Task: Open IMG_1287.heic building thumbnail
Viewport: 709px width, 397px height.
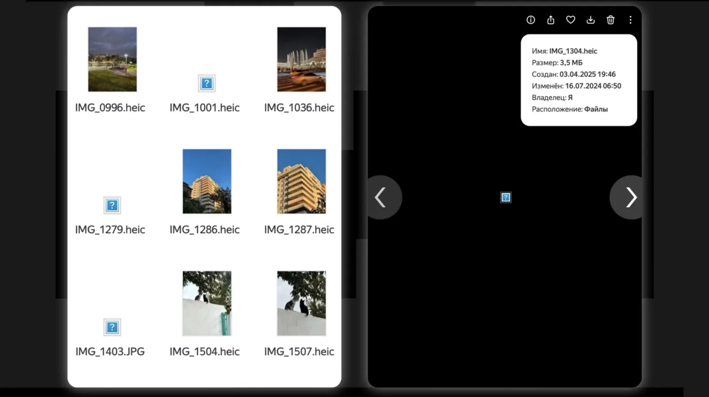Action: click(302, 181)
